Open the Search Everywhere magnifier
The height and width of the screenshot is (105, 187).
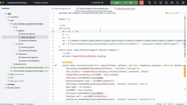coord(177,3)
